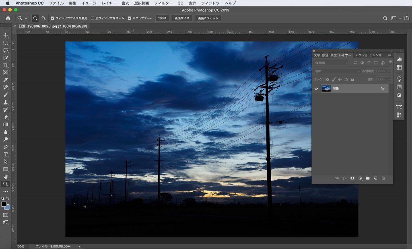Collapse the Layers panel group arrows
Viewport: 412px width, 249px height.
390,51
